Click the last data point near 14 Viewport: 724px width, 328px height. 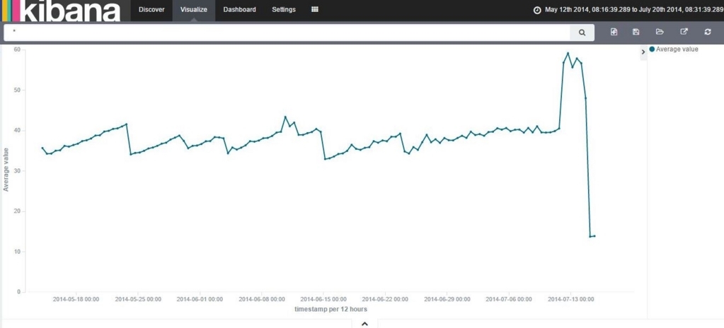(x=594, y=235)
